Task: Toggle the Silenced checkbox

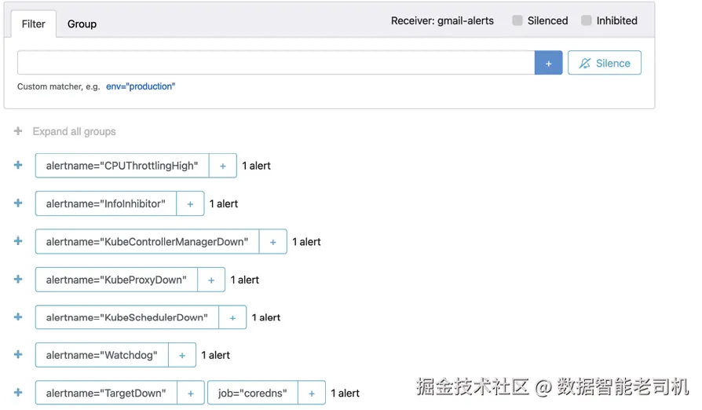Action: click(x=517, y=20)
